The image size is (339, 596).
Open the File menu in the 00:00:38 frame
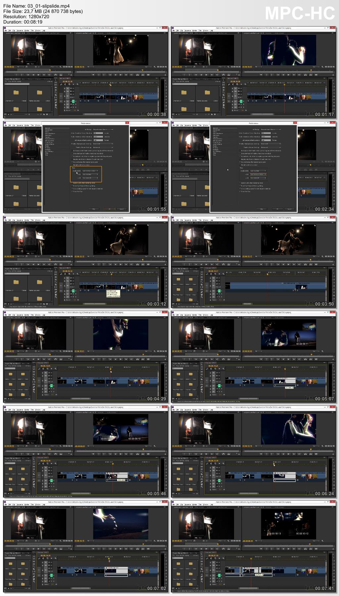[6, 30]
